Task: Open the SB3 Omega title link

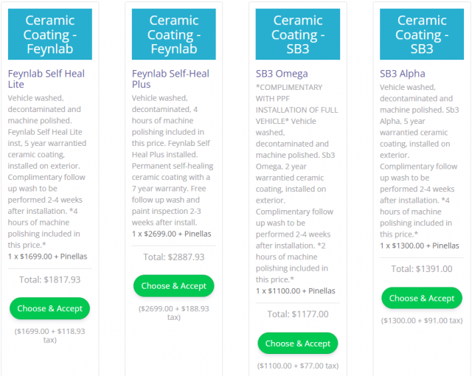Action: pyautogui.click(x=282, y=74)
